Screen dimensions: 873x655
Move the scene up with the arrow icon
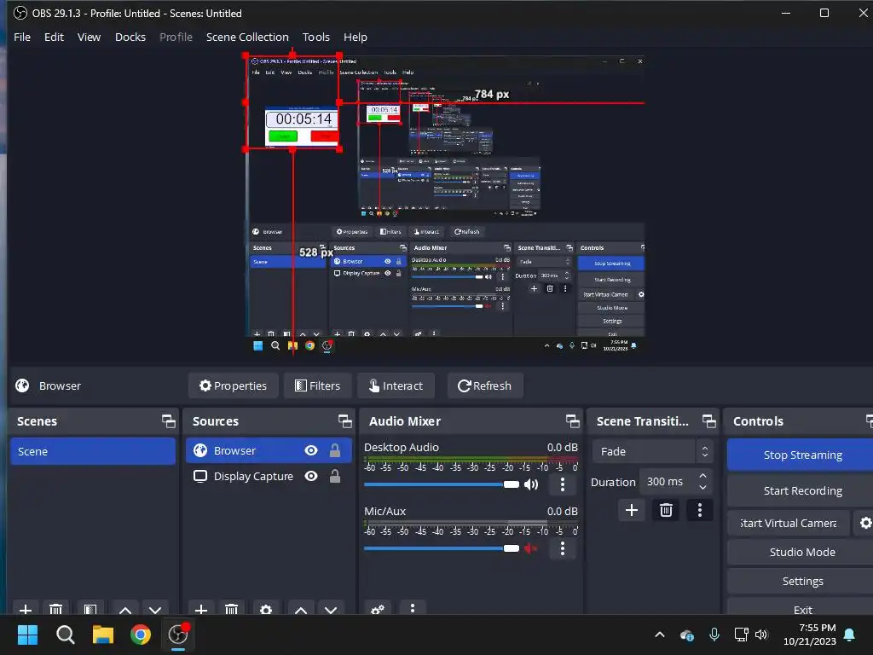point(125,610)
